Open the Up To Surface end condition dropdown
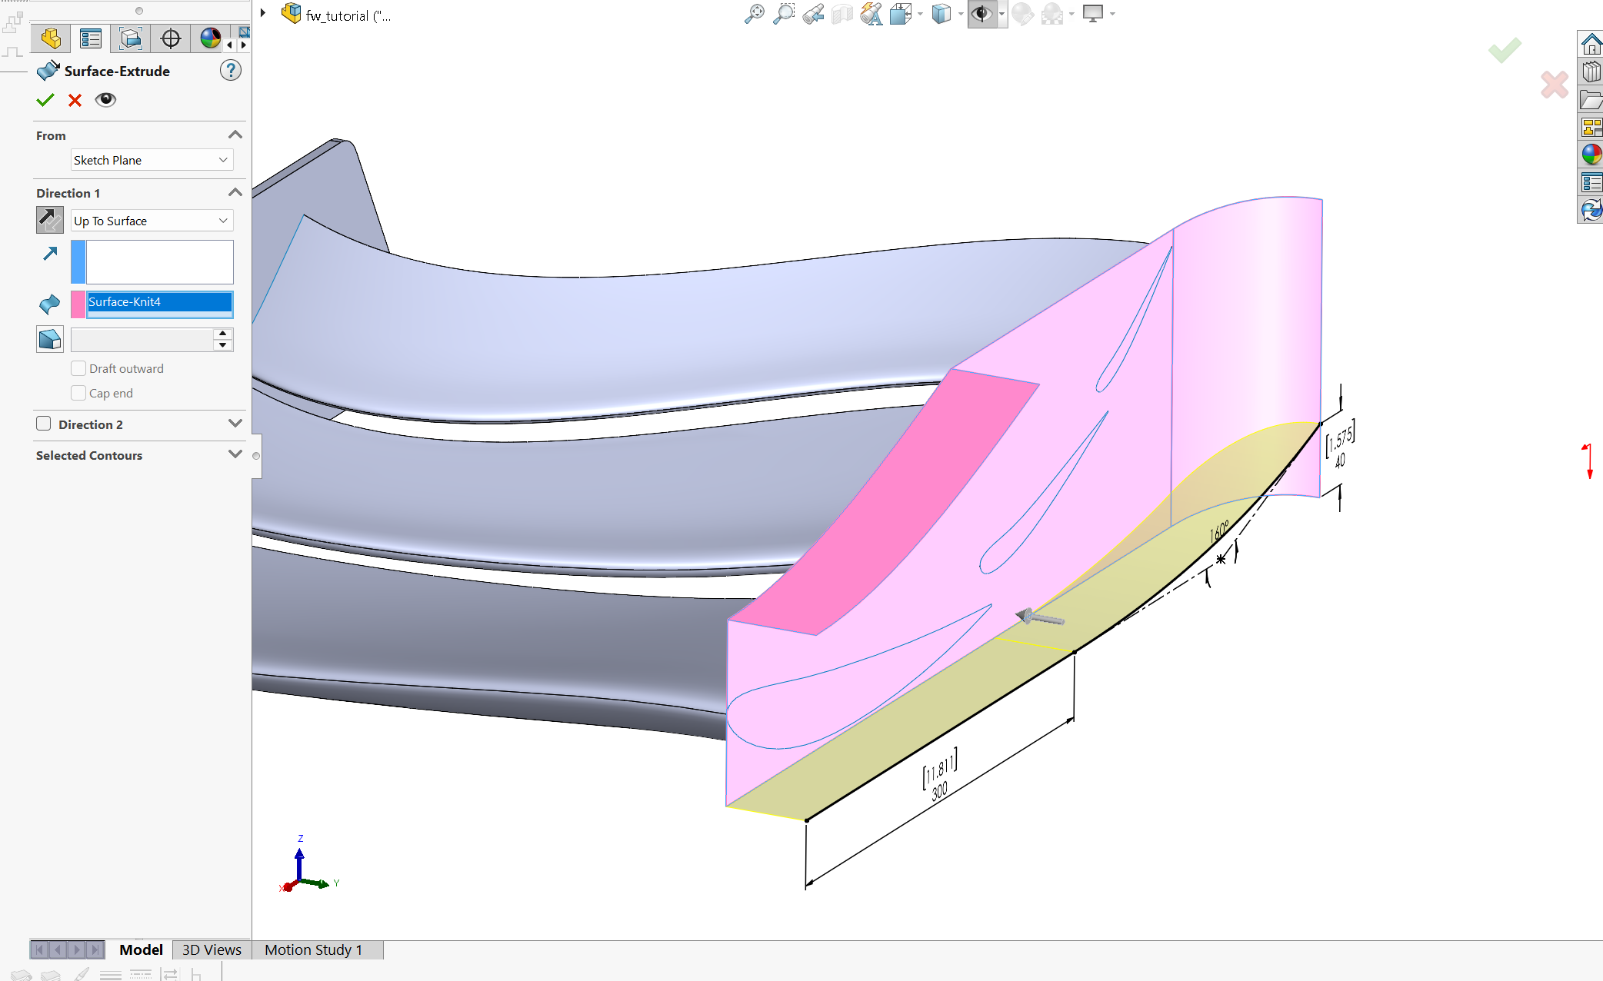 click(152, 221)
